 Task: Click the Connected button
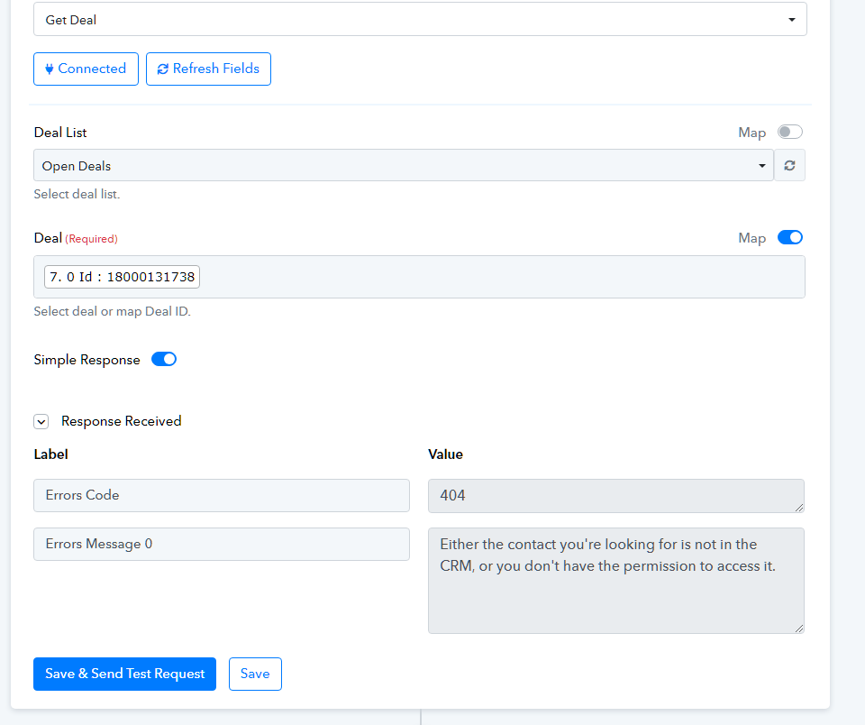tap(86, 69)
